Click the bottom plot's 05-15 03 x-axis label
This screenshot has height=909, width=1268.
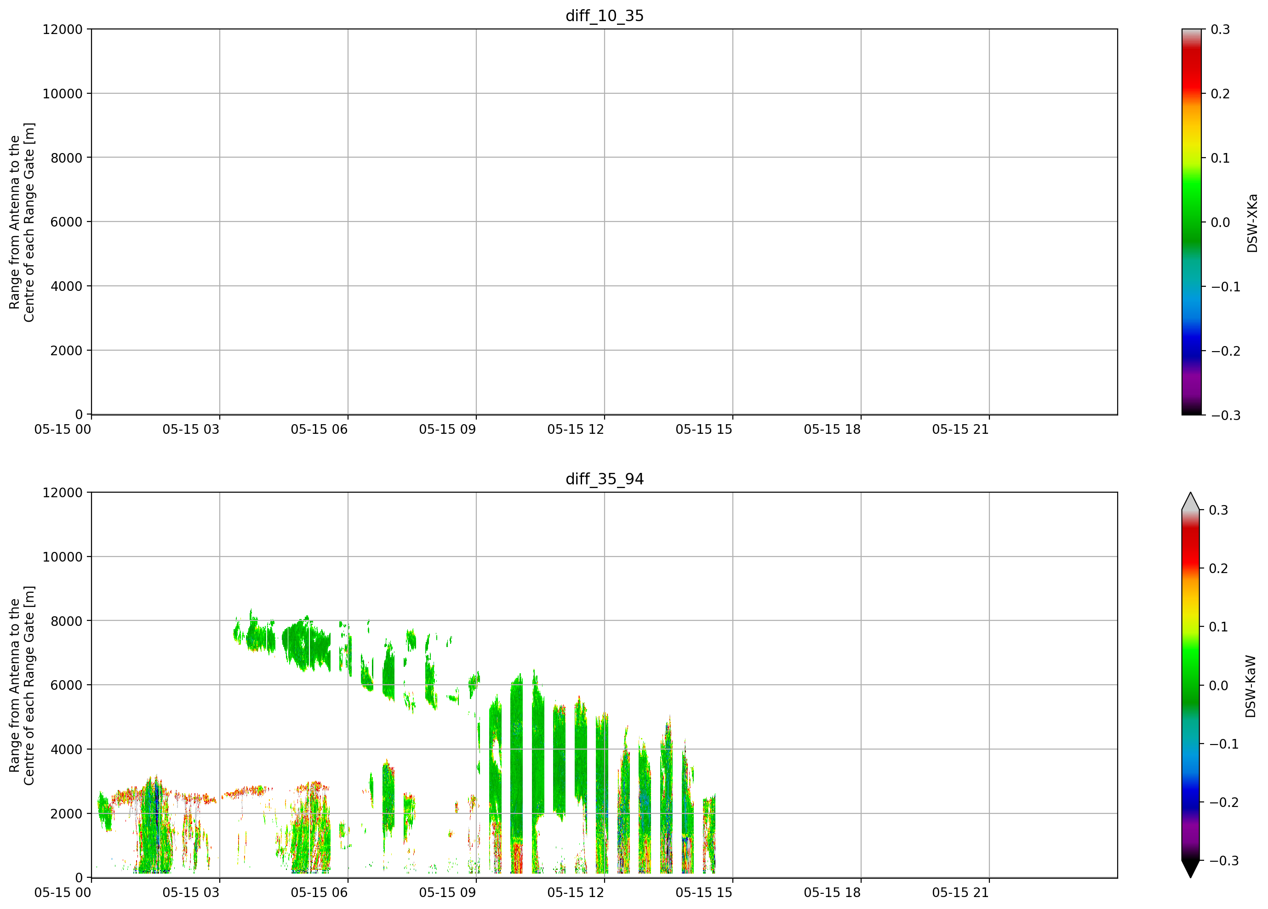tap(191, 893)
